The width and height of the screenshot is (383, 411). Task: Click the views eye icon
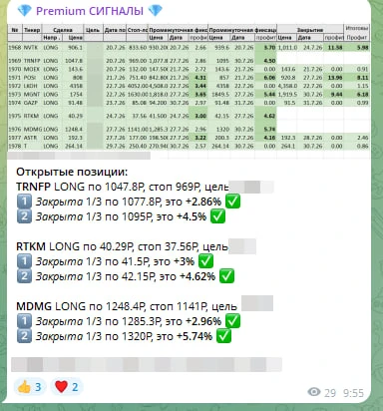[x=314, y=392]
